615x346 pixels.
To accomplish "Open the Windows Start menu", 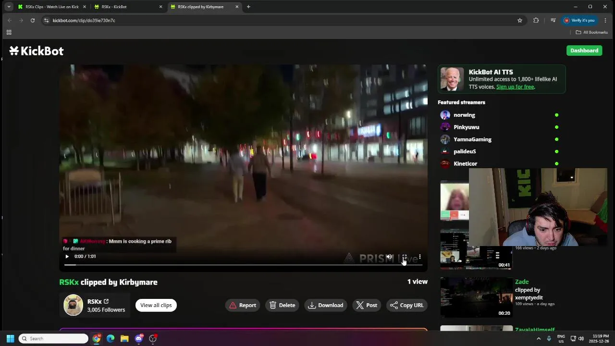I will (x=10, y=338).
